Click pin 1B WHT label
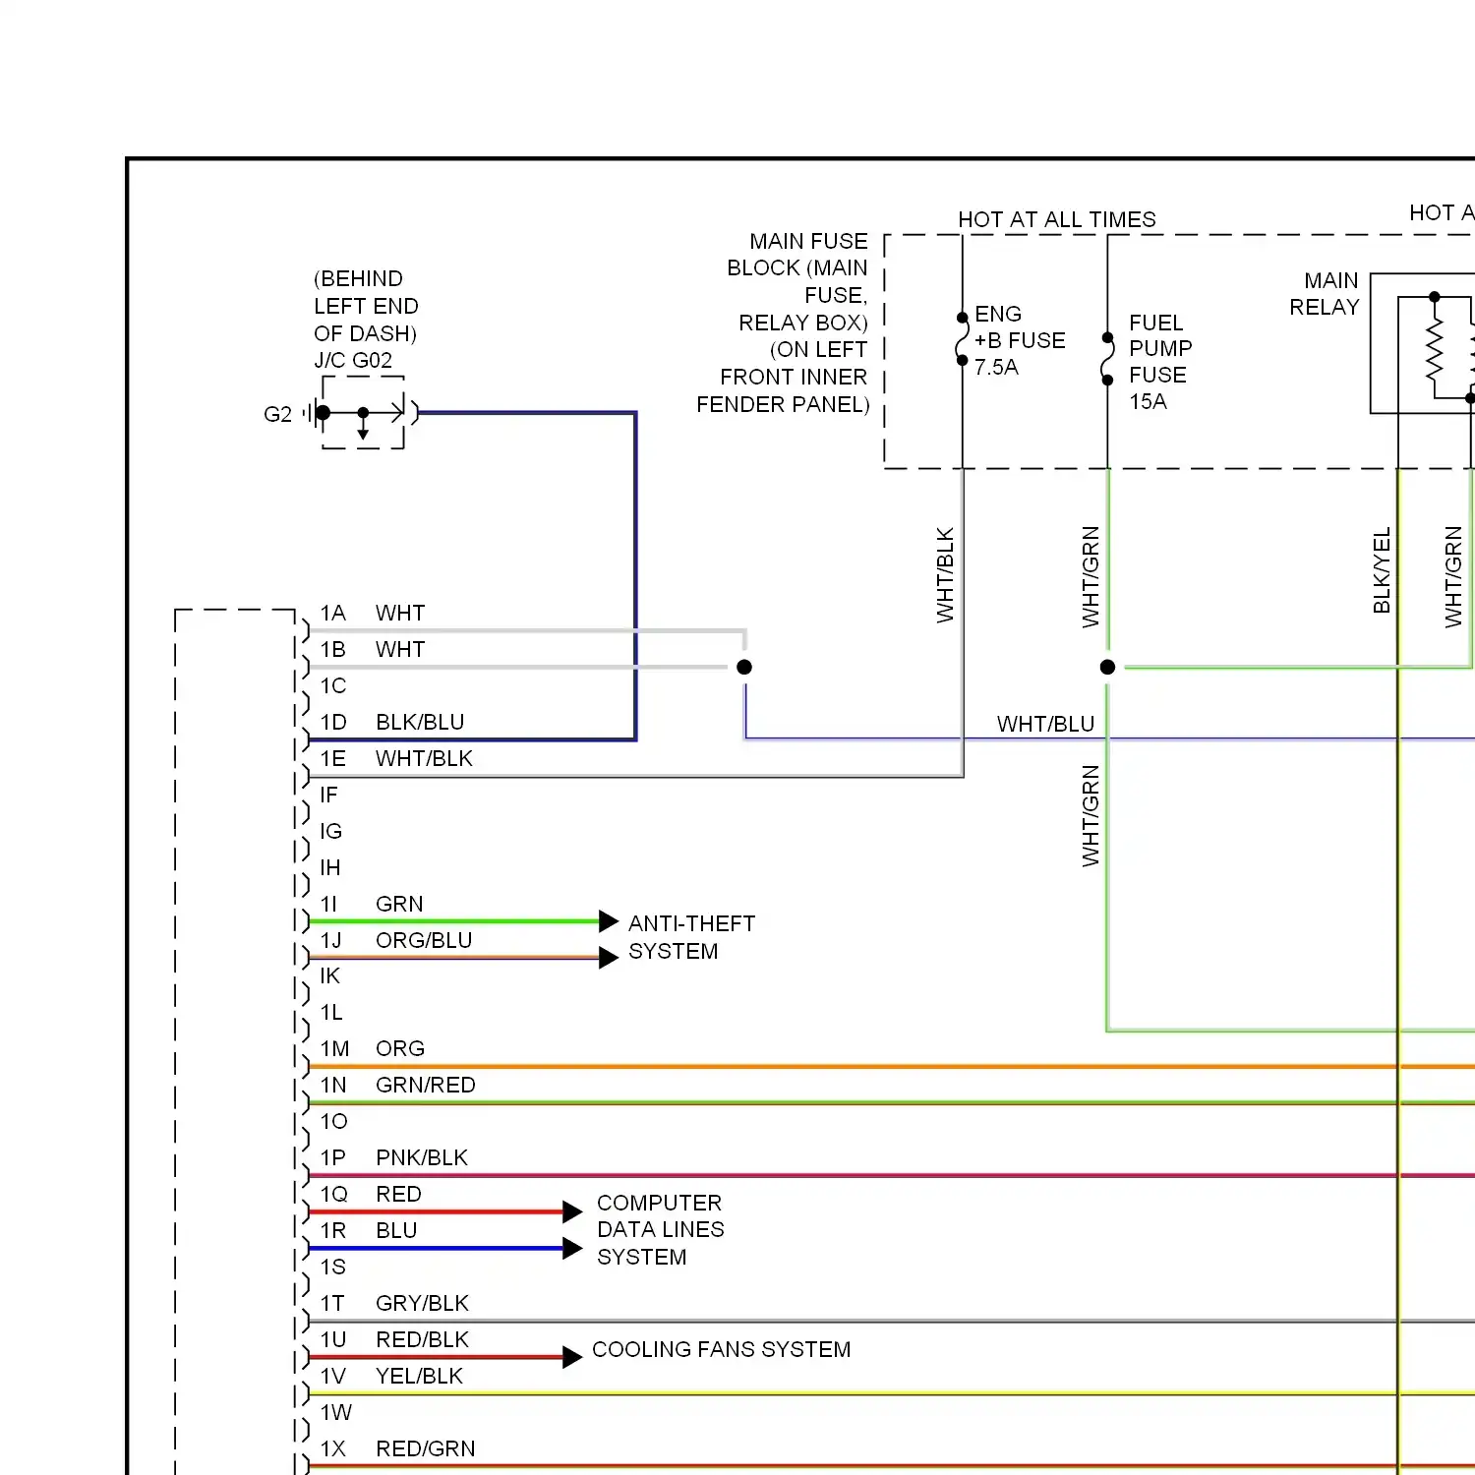Image resolution: width=1475 pixels, height=1475 pixels. (x=373, y=649)
